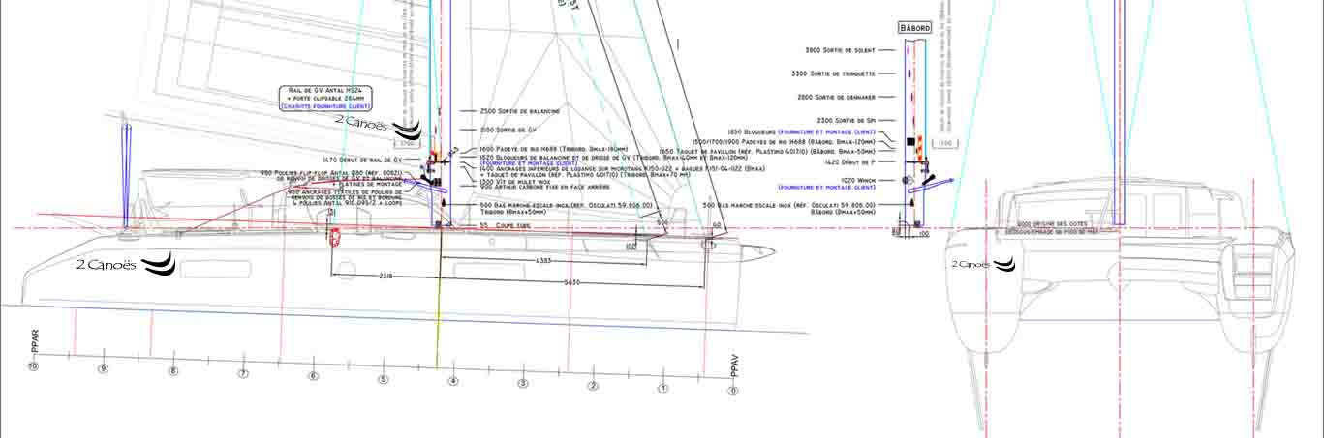Click circled station number 6
This screenshot has height=438, width=1324.
click(313, 377)
